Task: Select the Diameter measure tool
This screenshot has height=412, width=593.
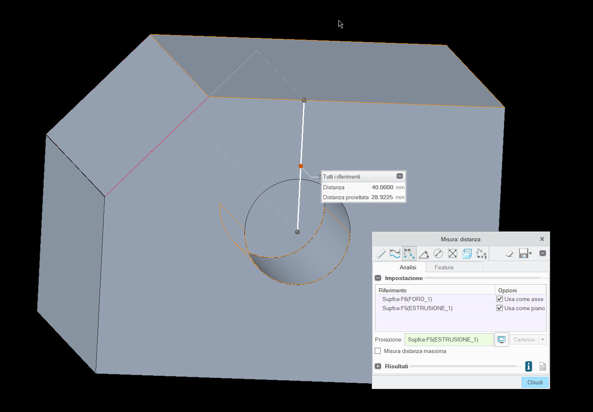Action: 438,254
